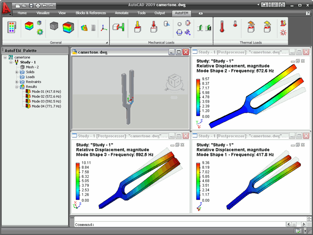Click the yellow heat-flux cube icon
The width and height of the screenshot is (313, 235).
coord(267,27)
